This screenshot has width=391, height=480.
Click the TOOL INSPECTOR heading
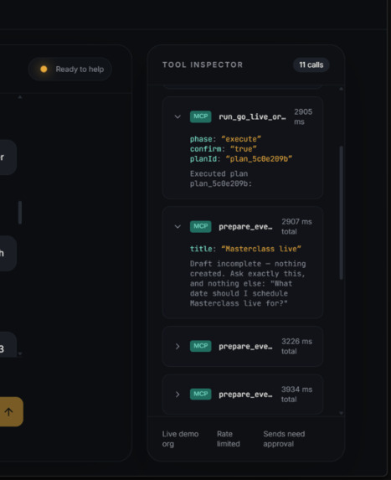(x=203, y=65)
